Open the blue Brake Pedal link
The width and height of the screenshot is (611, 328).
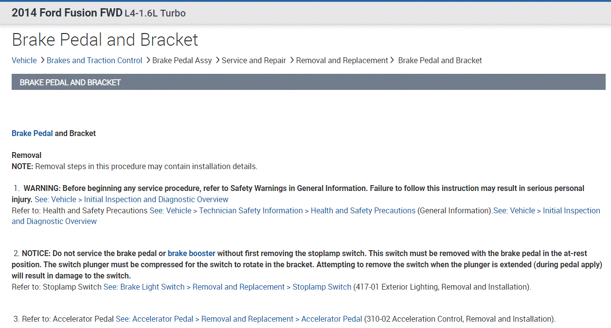(32, 134)
